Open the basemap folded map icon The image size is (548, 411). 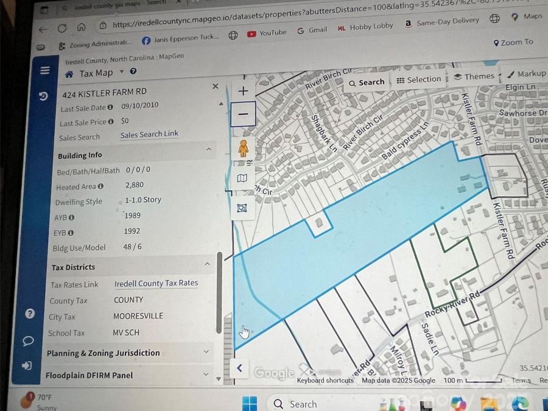tap(242, 178)
